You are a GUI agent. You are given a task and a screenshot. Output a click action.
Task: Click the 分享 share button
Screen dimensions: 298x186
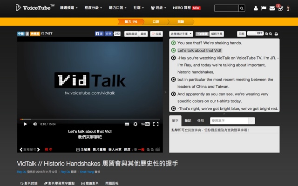108,34
